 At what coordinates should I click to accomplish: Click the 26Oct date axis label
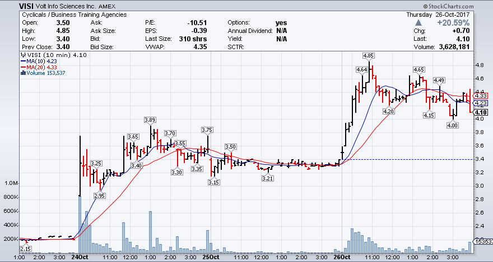tap(342, 258)
